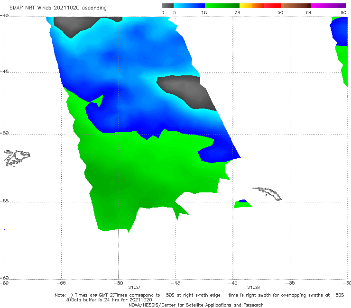This screenshot has width=351, height=308.
Task: Click the Falkland Islands coastline outline
Action: click(17, 158)
